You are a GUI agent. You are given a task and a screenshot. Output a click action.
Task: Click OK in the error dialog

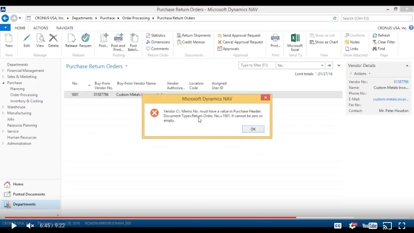253,129
